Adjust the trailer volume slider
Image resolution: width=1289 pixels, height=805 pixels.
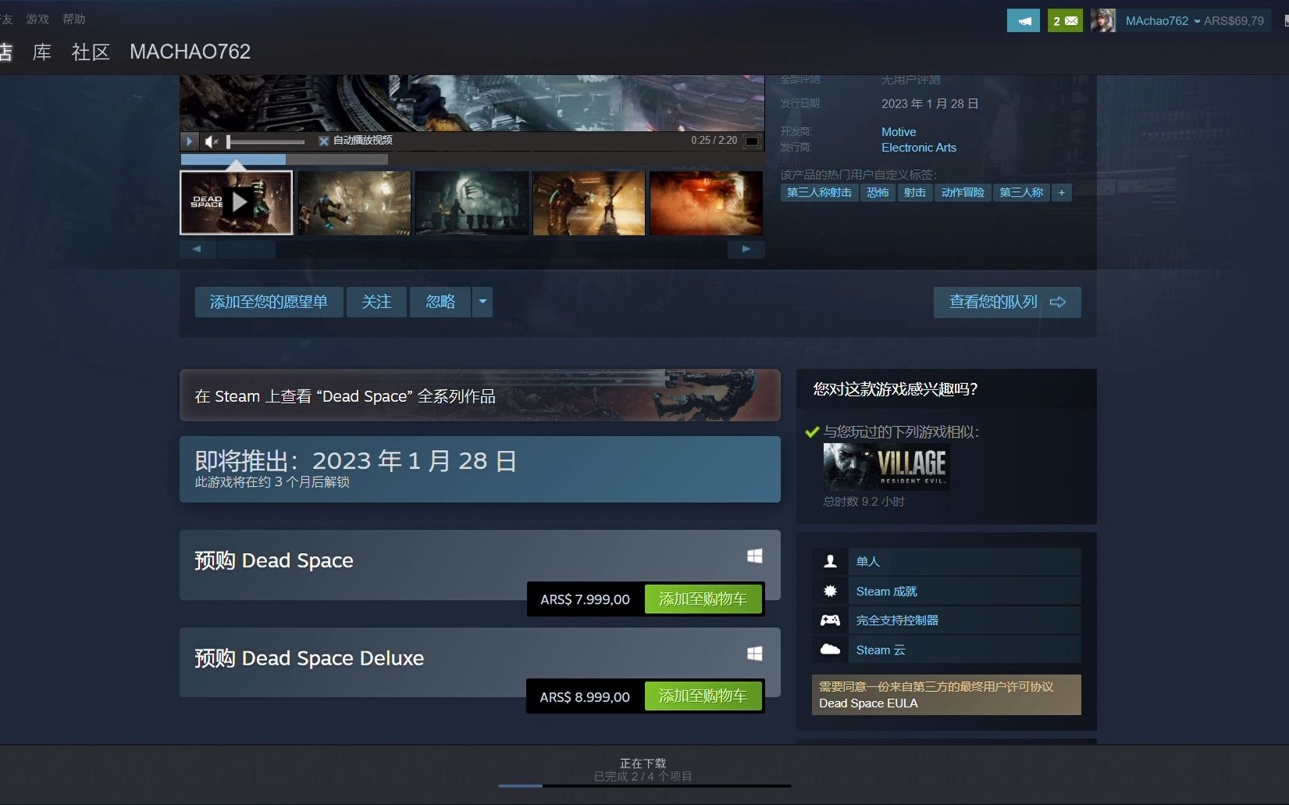coord(265,142)
